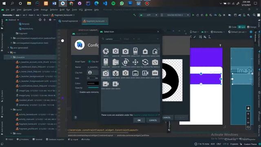Click the Debug app bug icon
The image size is (261, 147).
(206, 15)
